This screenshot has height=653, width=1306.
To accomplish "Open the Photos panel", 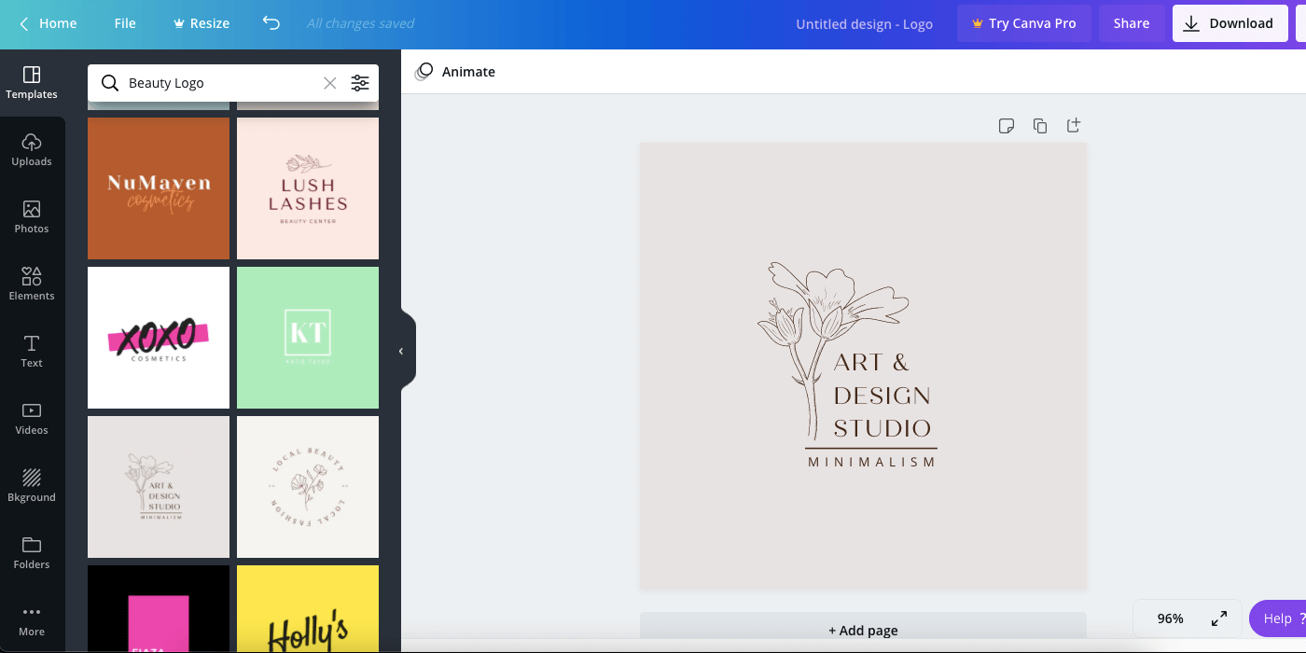I will pyautogui.click(x=32, y=216).
